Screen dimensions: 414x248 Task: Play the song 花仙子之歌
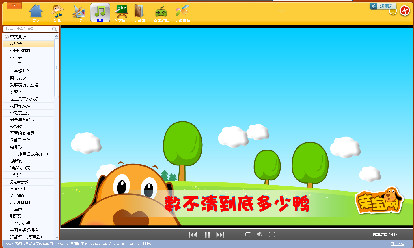click(x=28, y=140)
